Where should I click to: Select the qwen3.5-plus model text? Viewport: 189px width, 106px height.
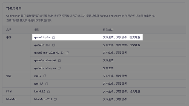[x=42, y=45]
